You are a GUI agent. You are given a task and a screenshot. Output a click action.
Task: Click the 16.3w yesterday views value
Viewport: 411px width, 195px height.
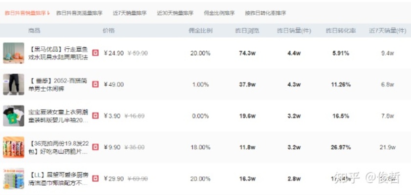pyautogui.click(x=247, y=179)
